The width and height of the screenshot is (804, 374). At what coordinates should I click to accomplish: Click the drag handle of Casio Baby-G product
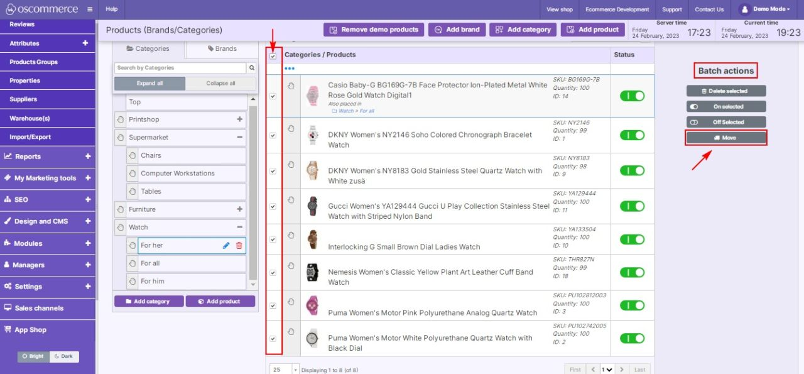tap(291, 86)
